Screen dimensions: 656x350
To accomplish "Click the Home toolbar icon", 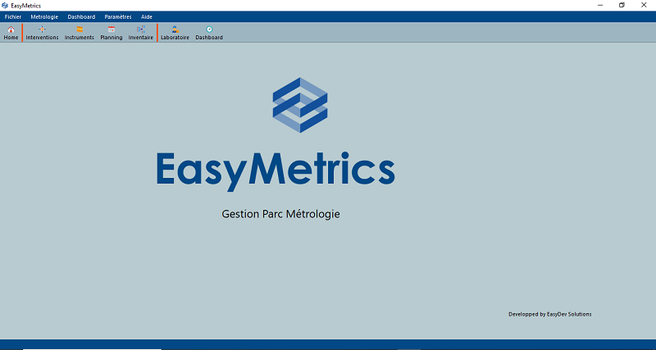I will point(11,33).
